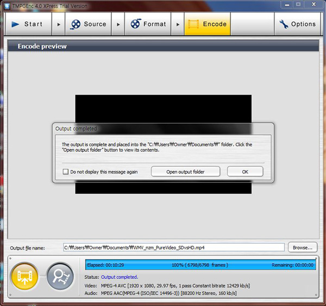Tick 'Do not display this message again'
This screenshot has height=306, width=326.
click(66, 172)
